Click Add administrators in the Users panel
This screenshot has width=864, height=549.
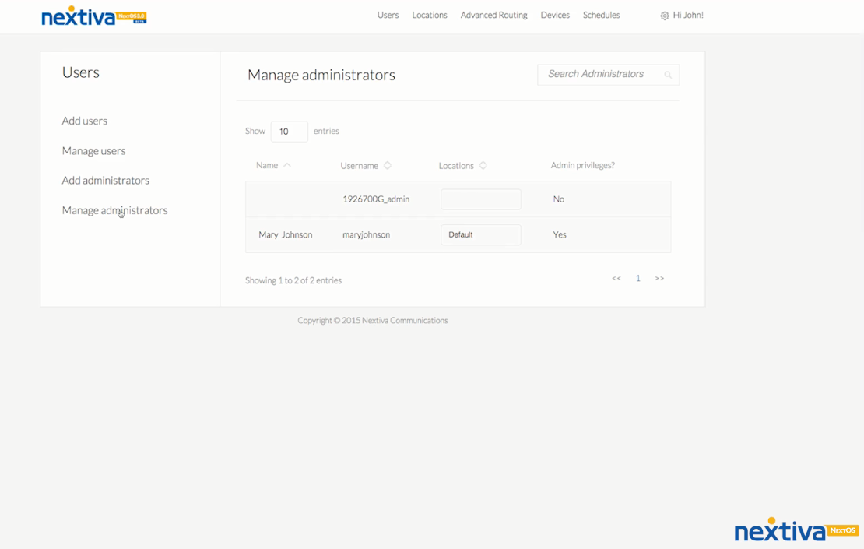[105, 180]
